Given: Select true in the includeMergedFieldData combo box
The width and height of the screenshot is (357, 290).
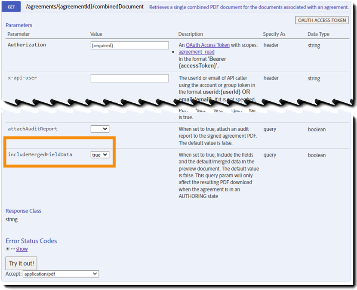Looking at the screenshot, I should [x=100, y=154].
